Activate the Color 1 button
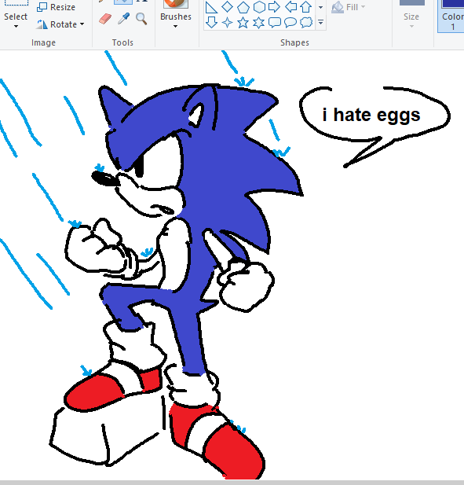Screen dimensions: 464x485 point(451,16)
